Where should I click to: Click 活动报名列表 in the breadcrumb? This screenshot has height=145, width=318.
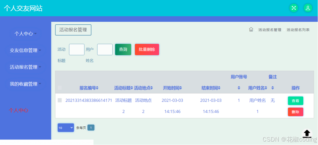(x=298, y=30)
